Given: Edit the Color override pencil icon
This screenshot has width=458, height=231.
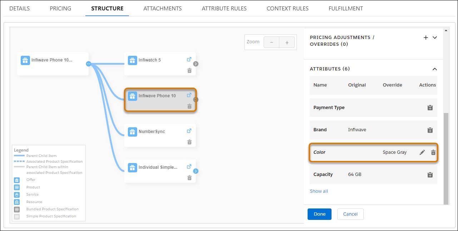Looking at the screenshot, I should (422, 152).
